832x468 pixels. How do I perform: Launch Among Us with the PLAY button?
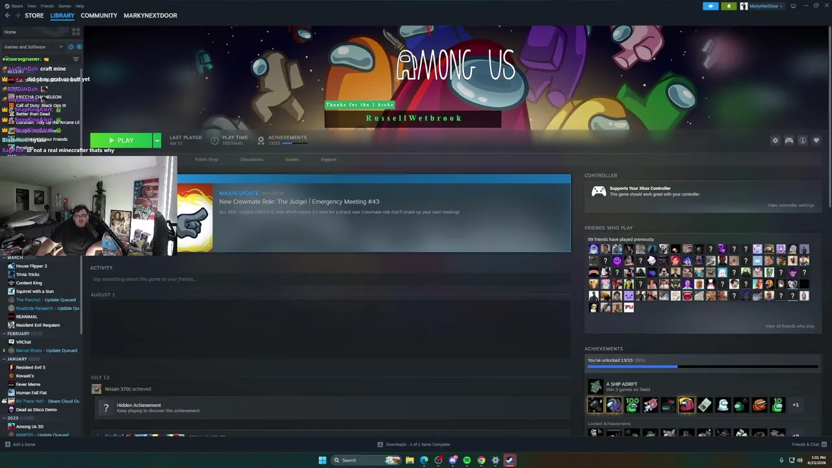[x=122, y=140]
